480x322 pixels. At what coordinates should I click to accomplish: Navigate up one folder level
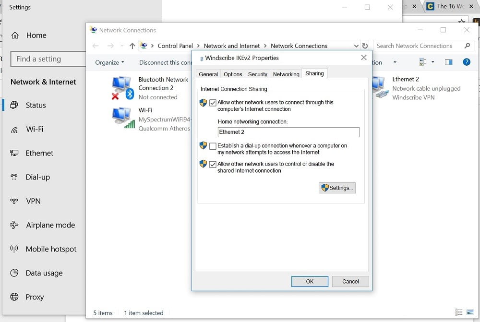point(132,46)
